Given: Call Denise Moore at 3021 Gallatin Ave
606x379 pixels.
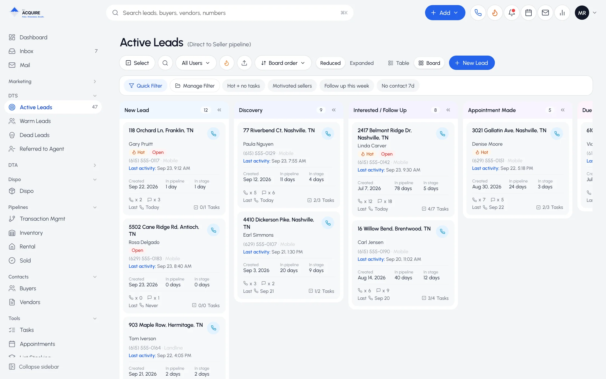Looking at the screenshot, I should [x=557, y=134].
